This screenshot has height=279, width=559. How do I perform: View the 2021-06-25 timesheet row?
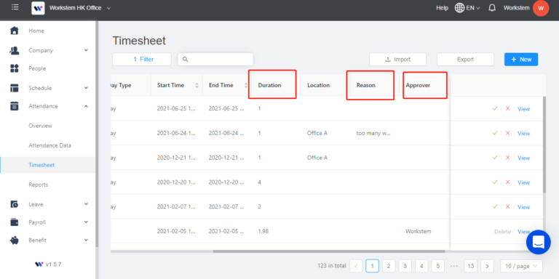click(524, 109)
